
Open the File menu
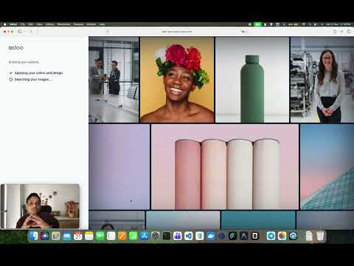coord(22,24)
